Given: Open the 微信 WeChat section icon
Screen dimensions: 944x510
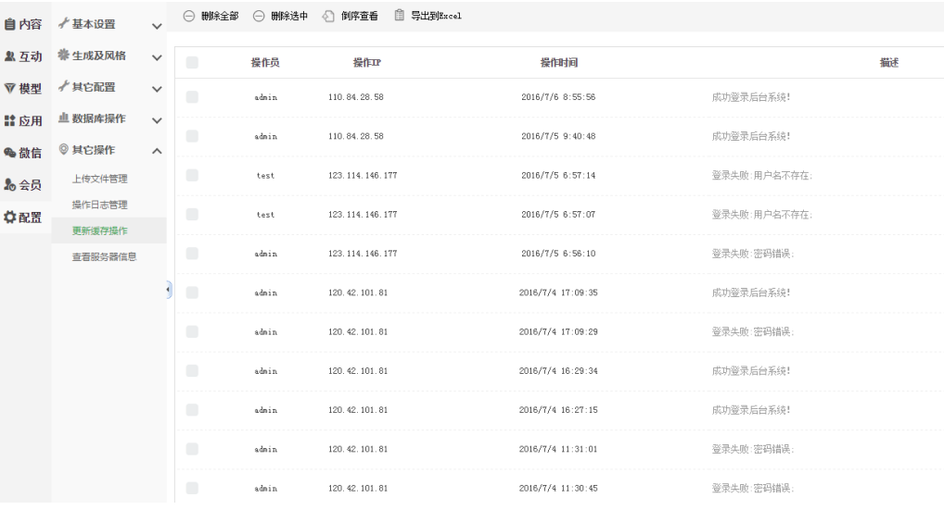Looking at the screenshot, I should pos(9,153).
